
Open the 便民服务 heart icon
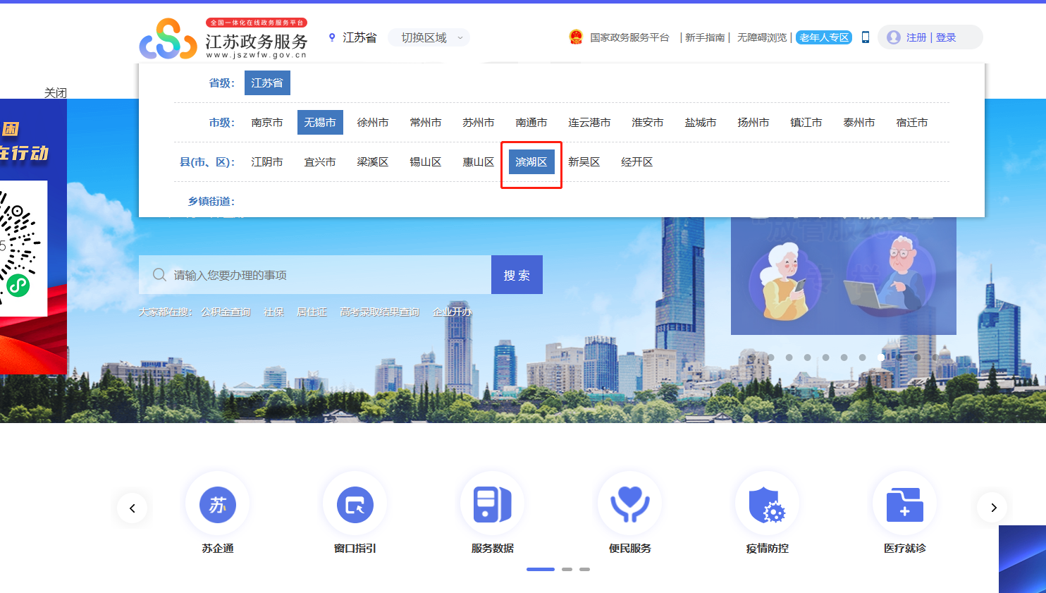[x=629, y=505]
